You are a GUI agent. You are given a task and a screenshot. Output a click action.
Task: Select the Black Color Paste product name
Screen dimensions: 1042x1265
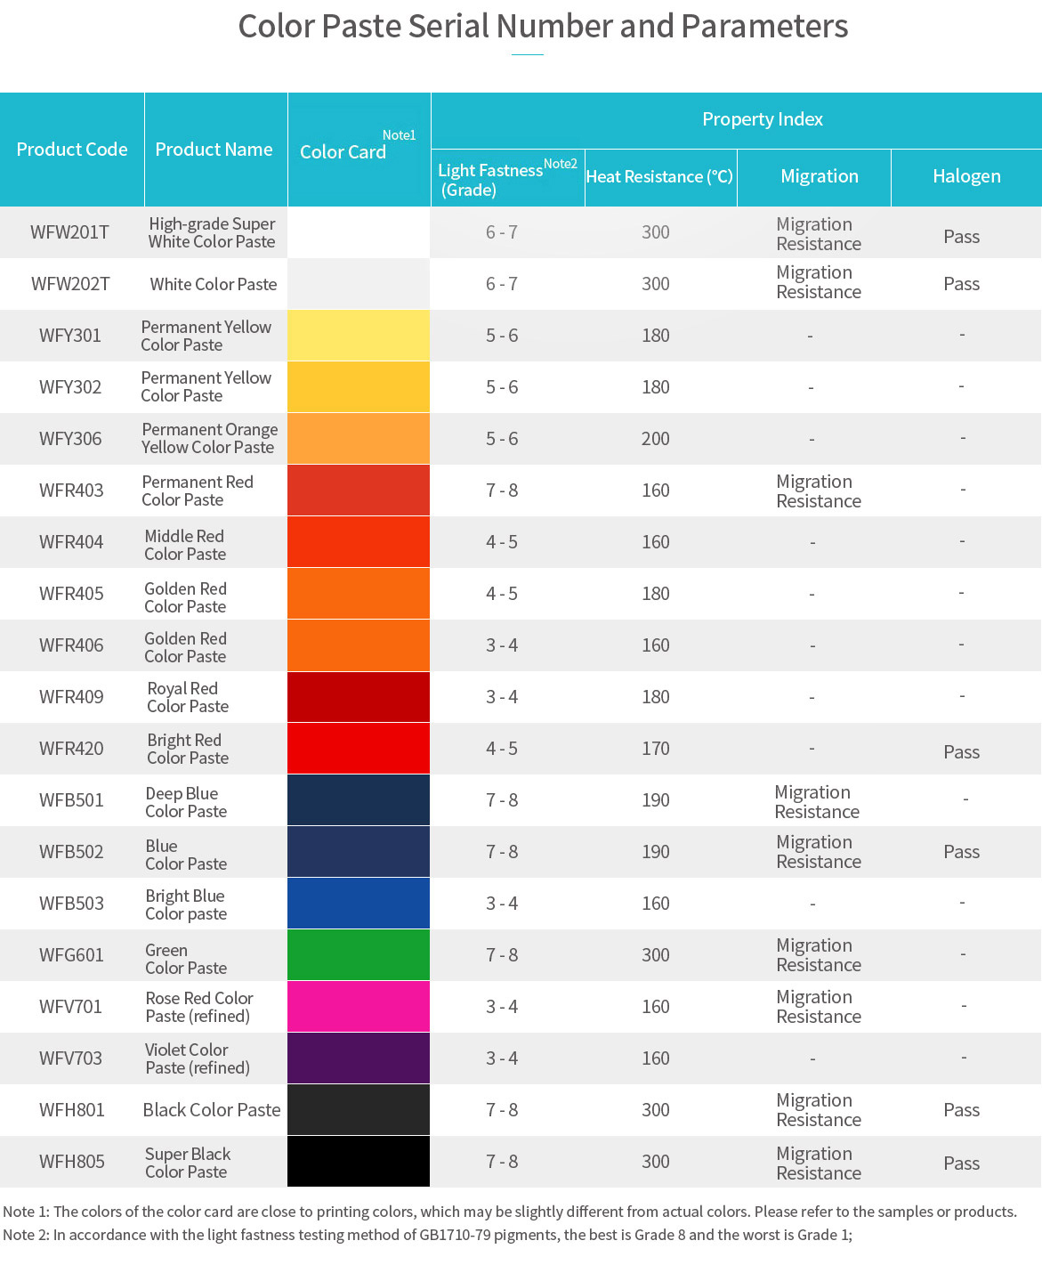click(x=212, y=1110)
